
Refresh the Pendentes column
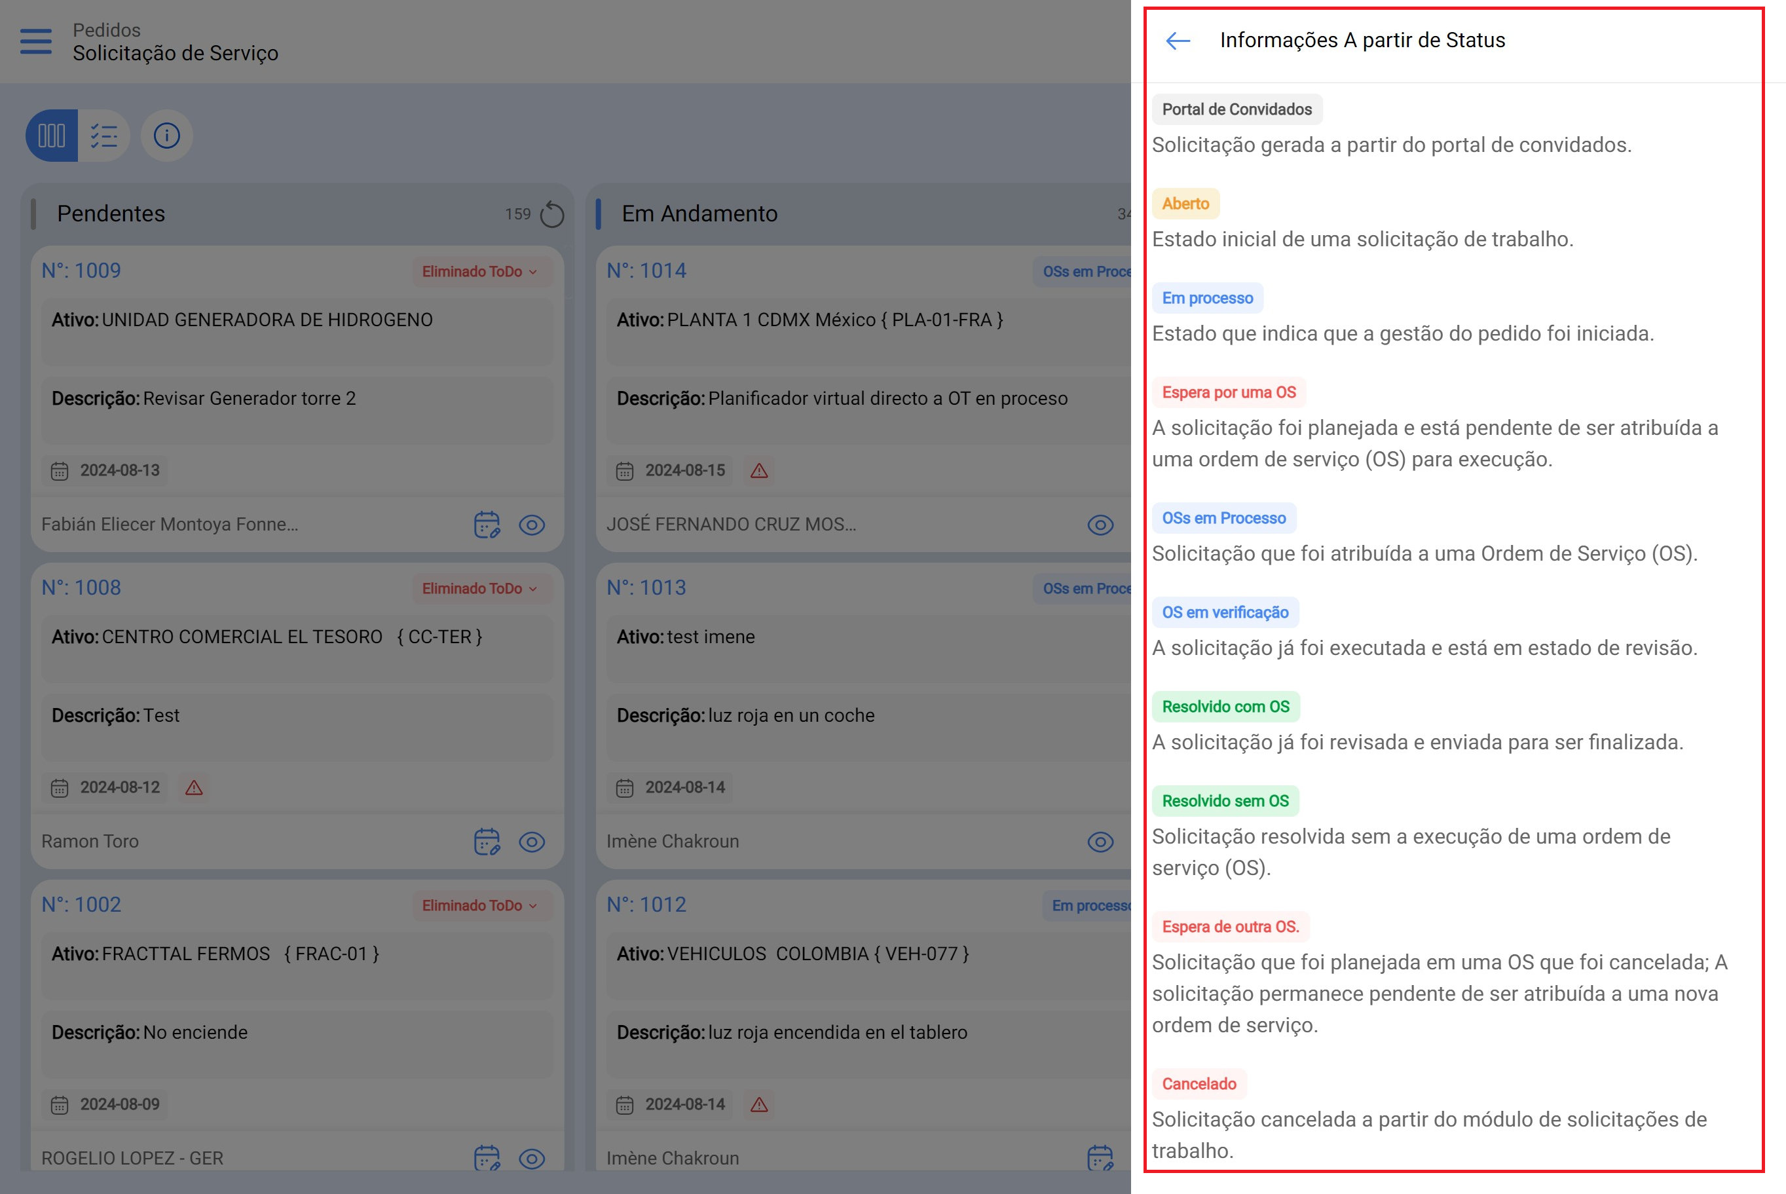pyautogui.click(x=552, y=215)
